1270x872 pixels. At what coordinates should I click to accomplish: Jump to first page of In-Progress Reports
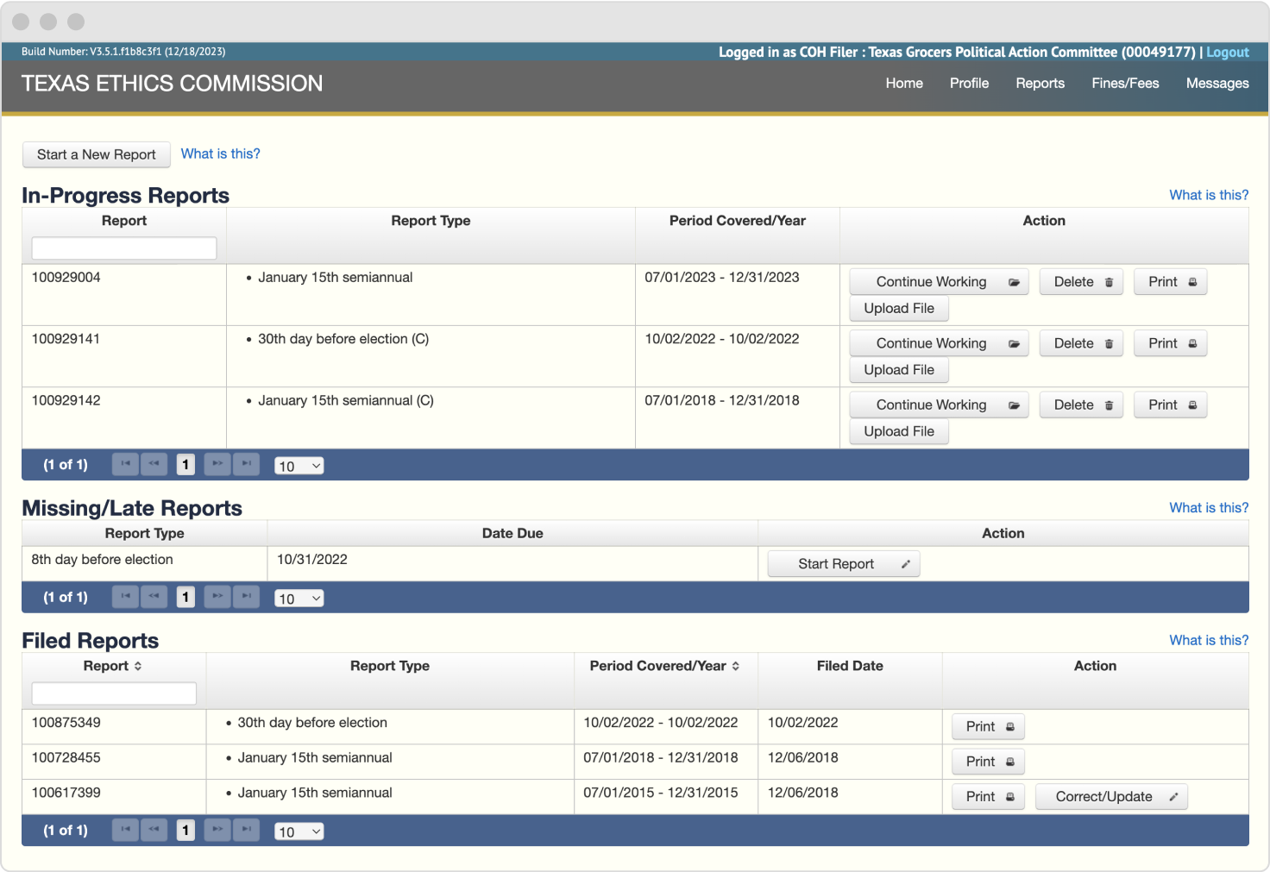point(124,464)
